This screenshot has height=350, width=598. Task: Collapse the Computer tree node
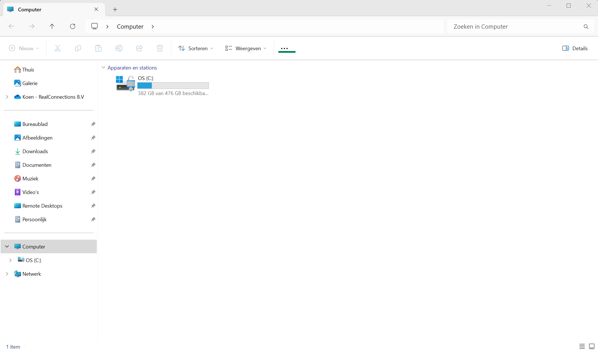point(7,246)
